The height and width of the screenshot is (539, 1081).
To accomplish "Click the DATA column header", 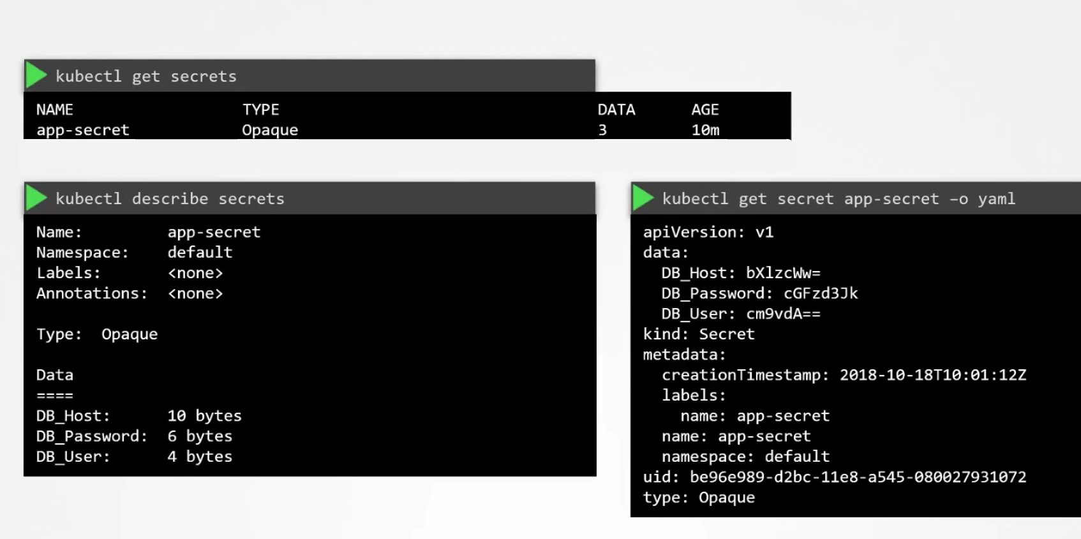I will pos(616,110).
